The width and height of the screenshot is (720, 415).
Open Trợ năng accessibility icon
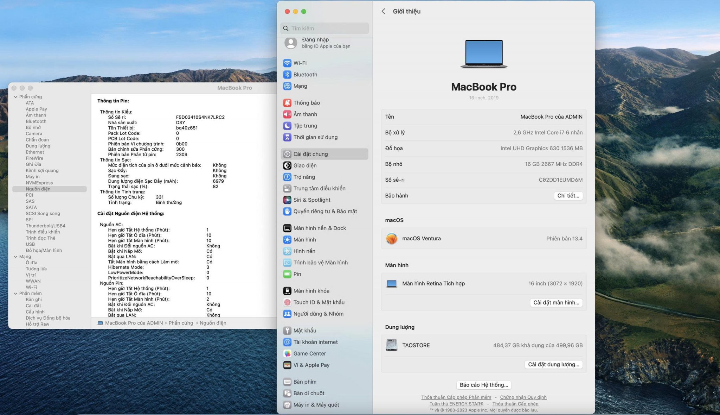pos(287,177)
